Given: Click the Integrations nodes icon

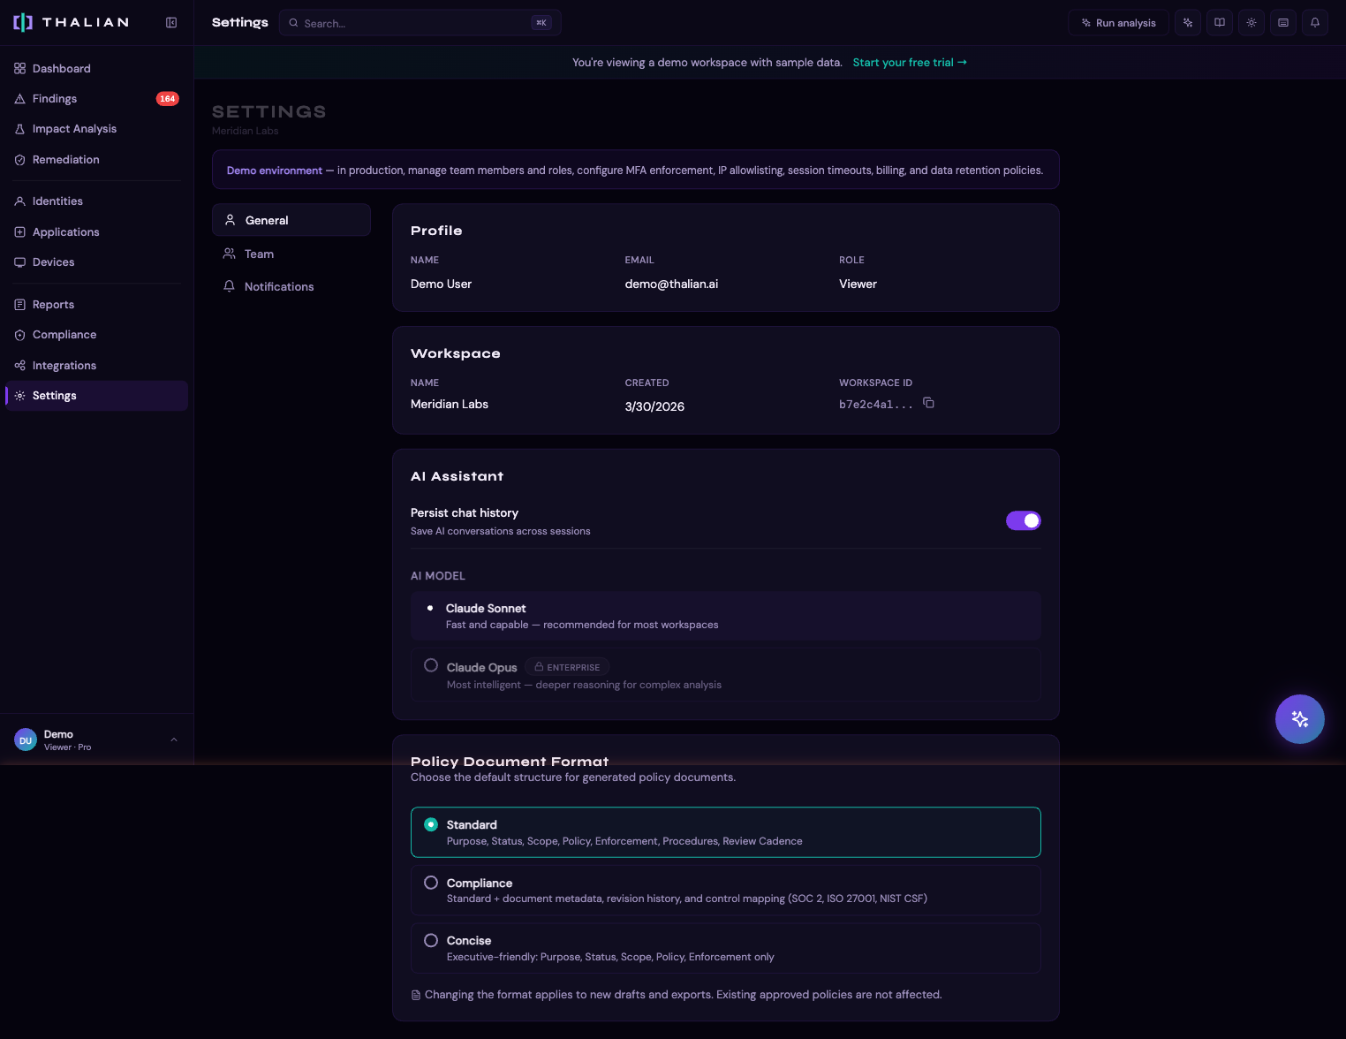Looking at the screenshot, I should (19, 366).
